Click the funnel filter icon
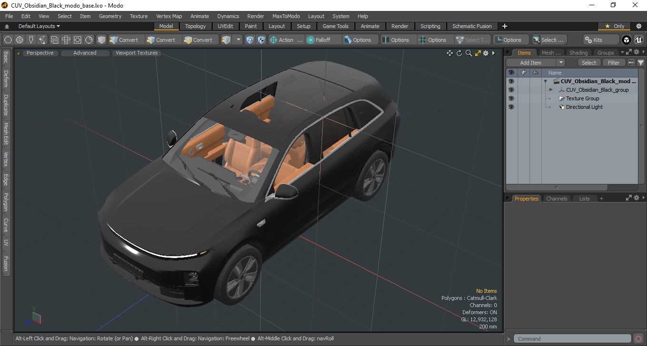 coord(641,63)
